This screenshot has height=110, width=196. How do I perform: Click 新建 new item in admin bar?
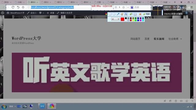point(50,13)
